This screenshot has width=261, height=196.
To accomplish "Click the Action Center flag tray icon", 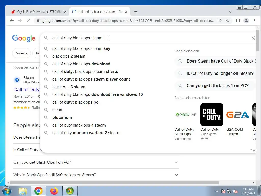I will pyautogui.click(x=223, y=191).
